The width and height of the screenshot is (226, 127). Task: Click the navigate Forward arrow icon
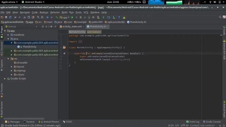[x=52, y=17]
